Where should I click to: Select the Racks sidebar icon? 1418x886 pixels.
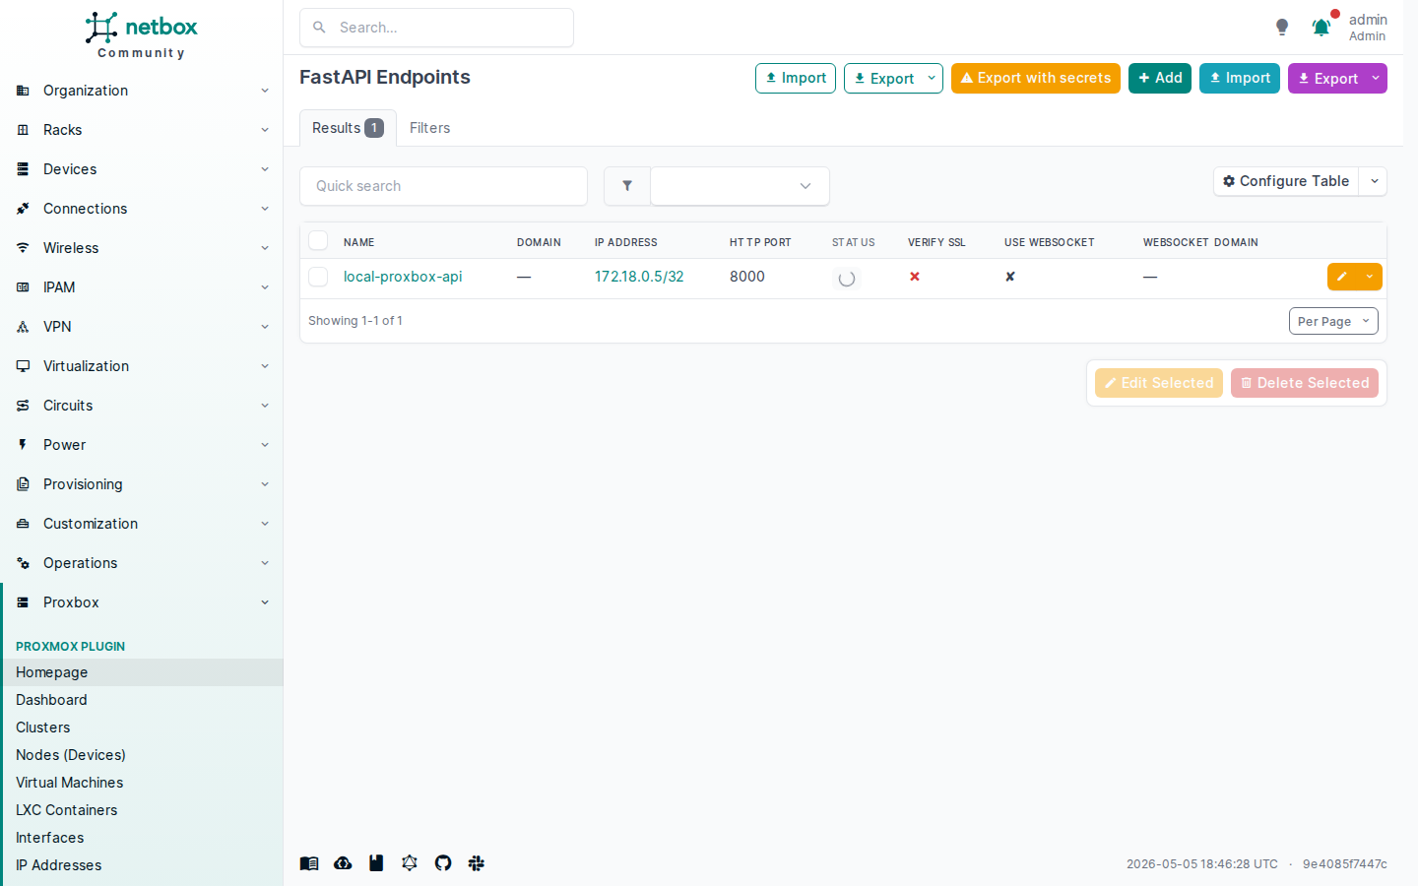click(x=23, y=130)
